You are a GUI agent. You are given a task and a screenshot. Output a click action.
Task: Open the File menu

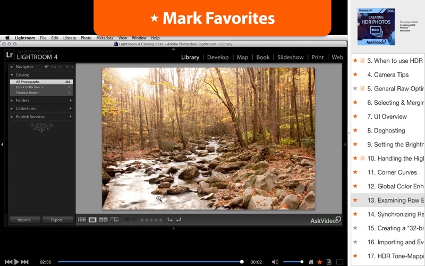[43, 38]
